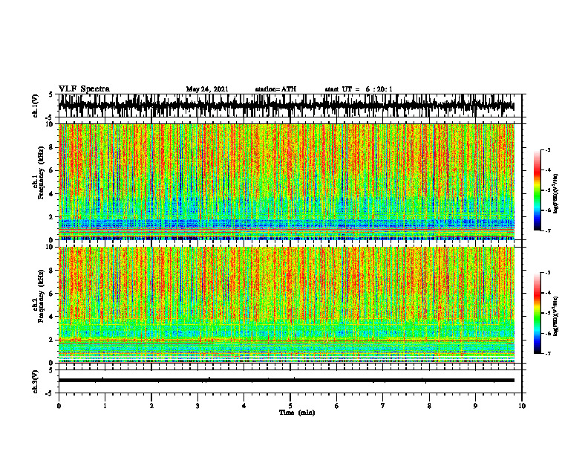This screenshot has height=455, width=588.
Task: Click the ch.2 color scale bar
Action: point(537,313)
